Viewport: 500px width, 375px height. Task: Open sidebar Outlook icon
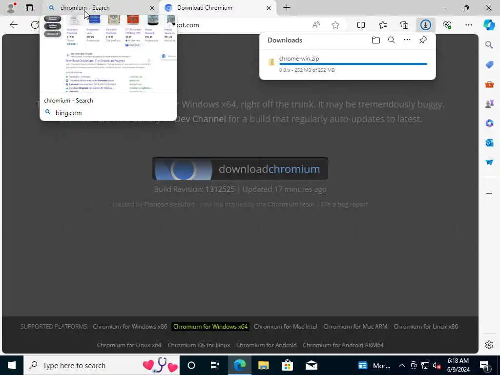[489, 143]
